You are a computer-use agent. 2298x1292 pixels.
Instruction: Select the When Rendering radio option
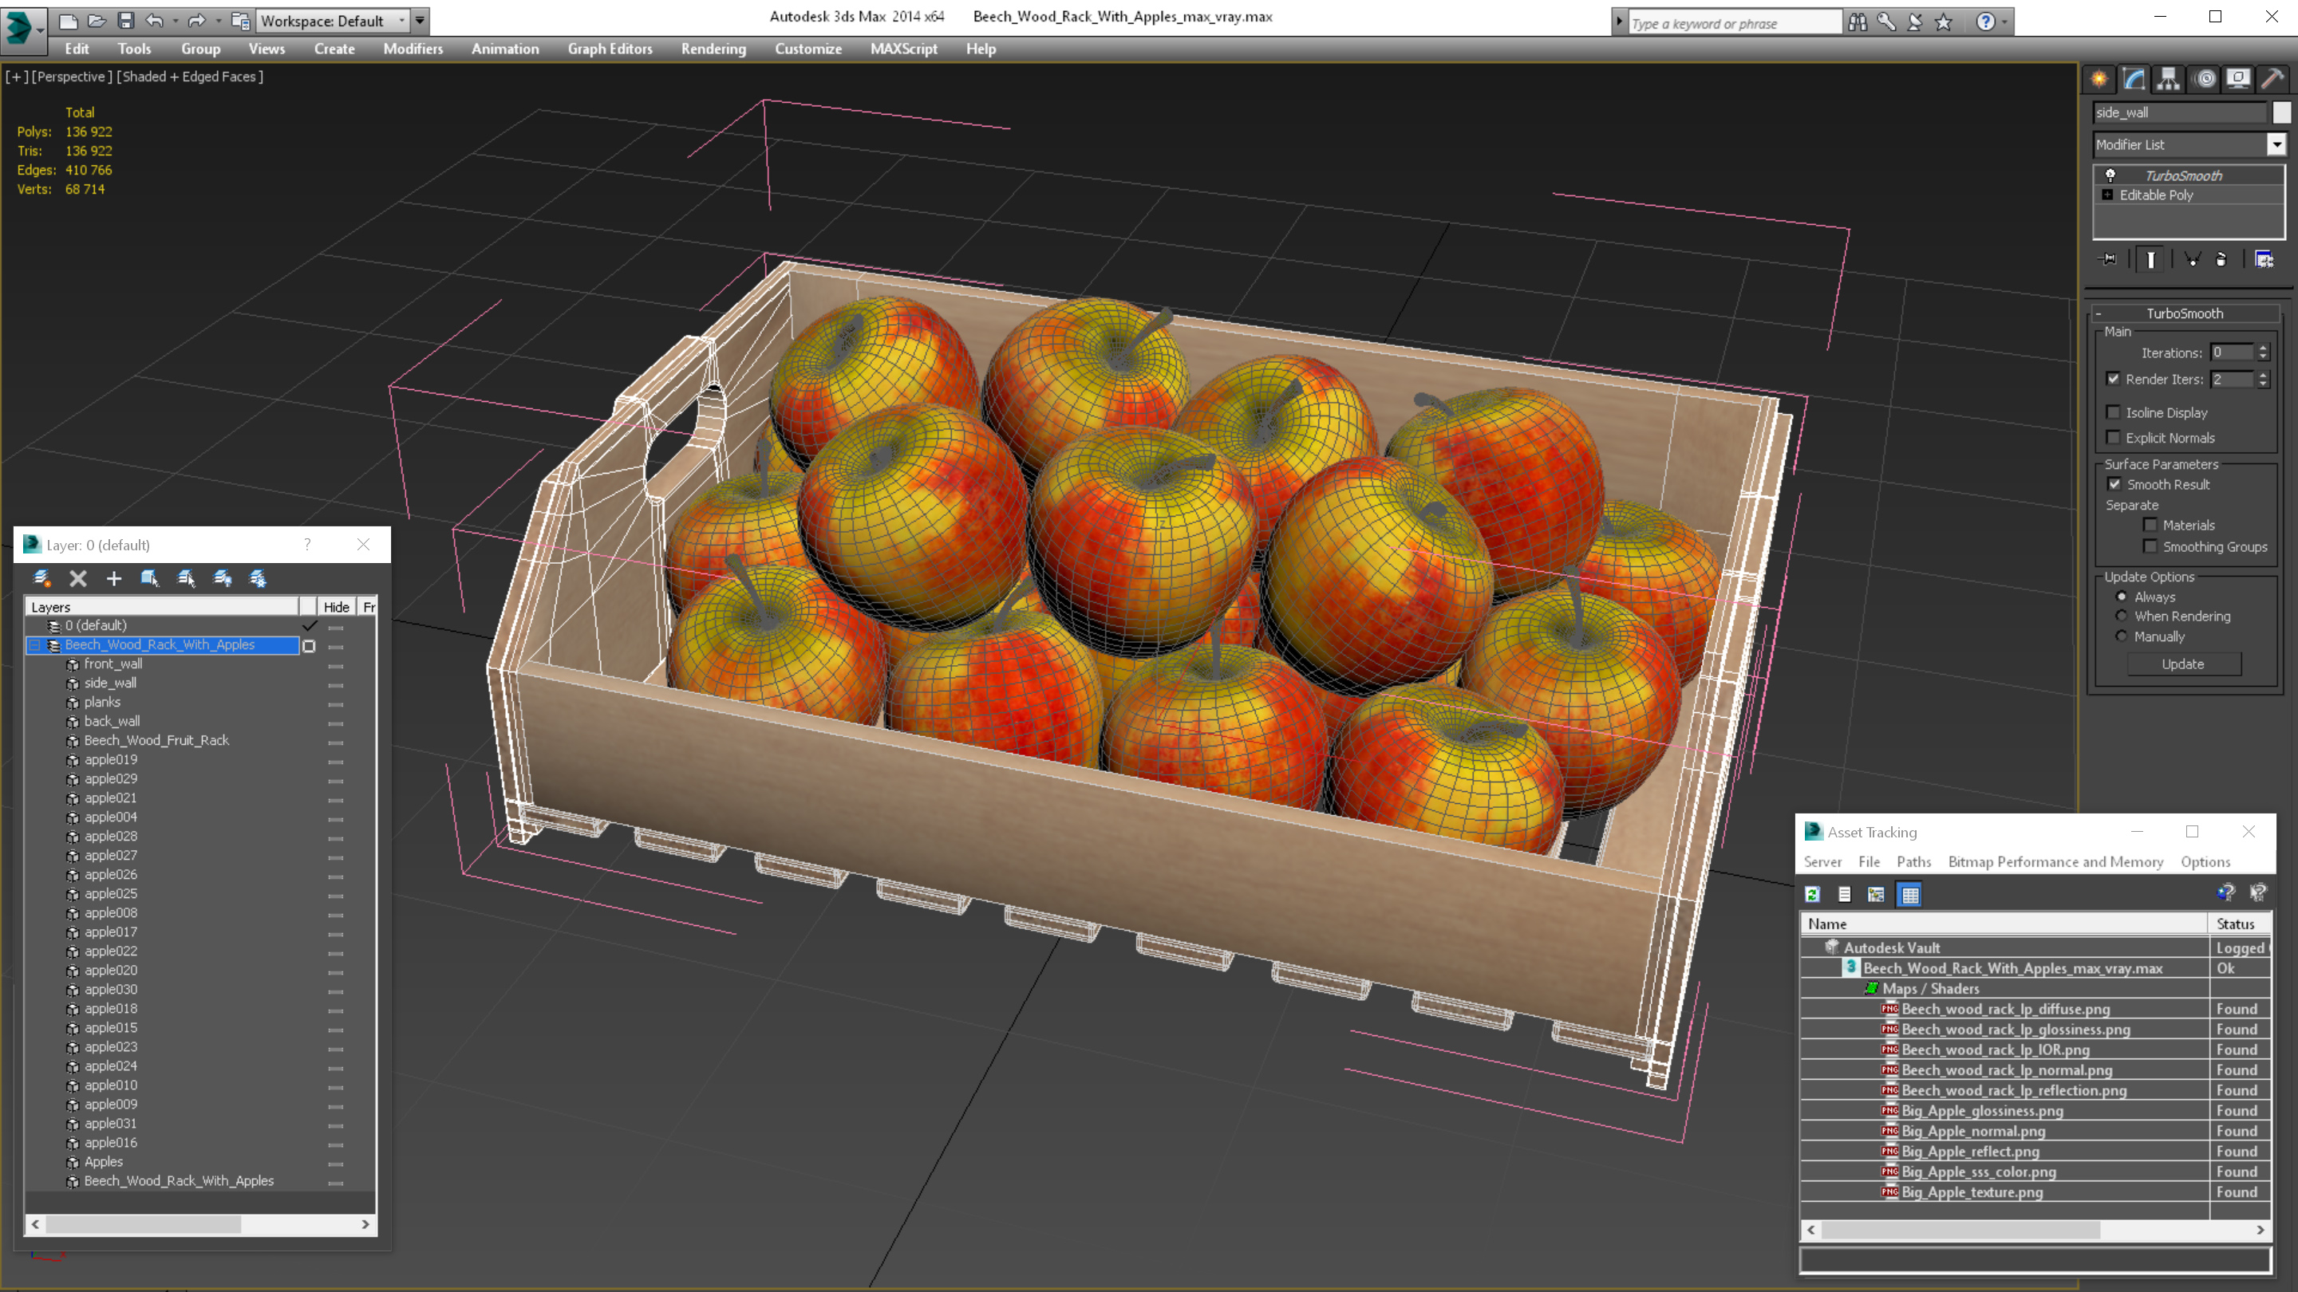[2122, 616]
